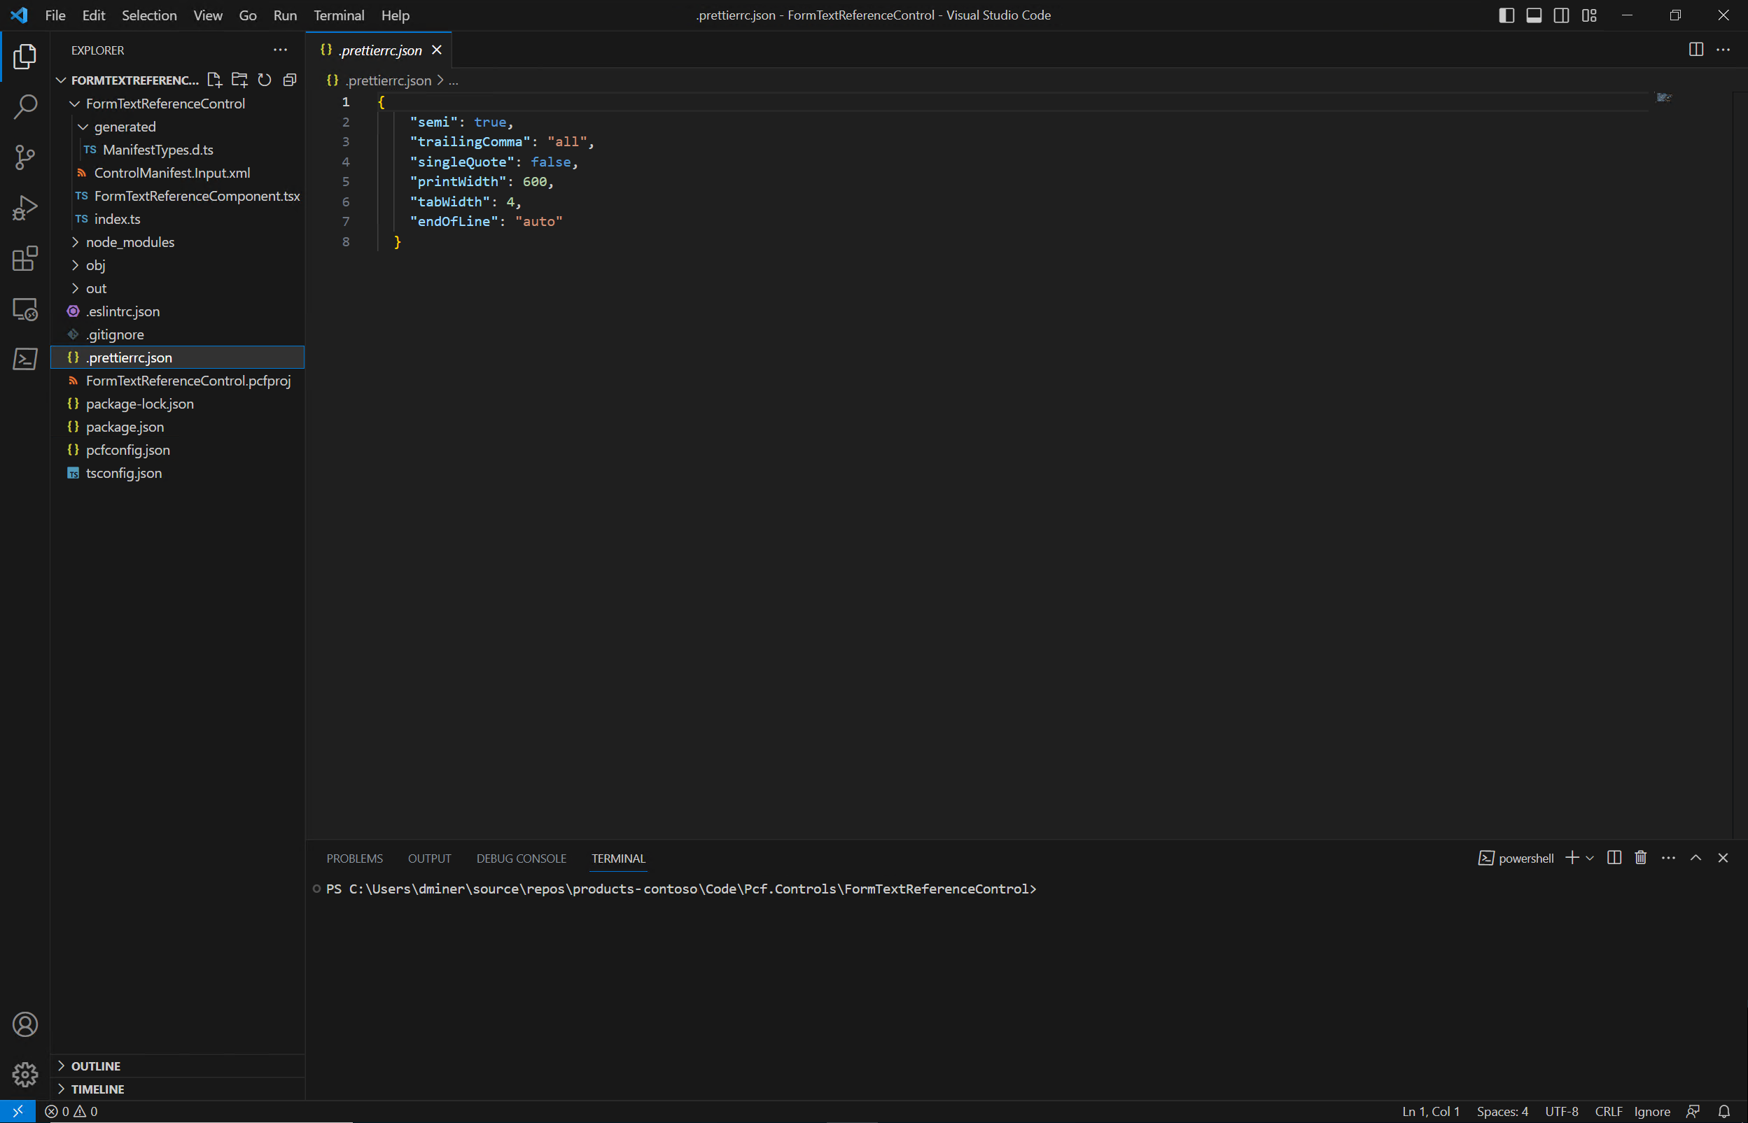Switch to the PROBLEMS tab
The image size is (1748, 1123).
click(354, 859)
